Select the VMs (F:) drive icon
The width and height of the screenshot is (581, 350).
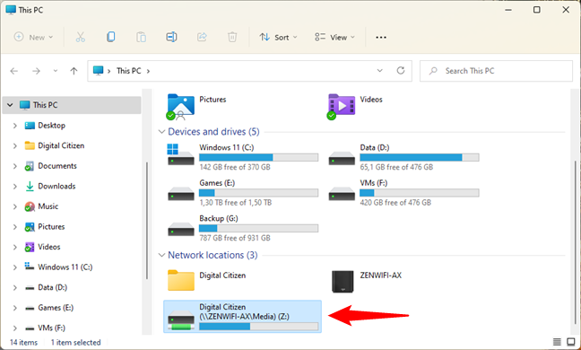pos(342,193)
